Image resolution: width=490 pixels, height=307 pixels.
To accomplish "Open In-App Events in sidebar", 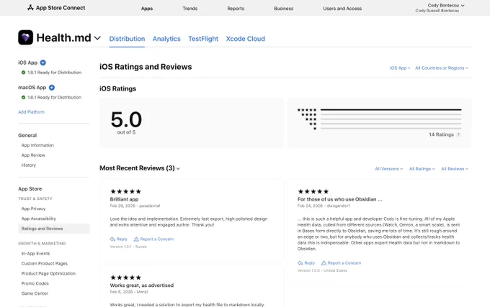I will click(x=35, y=254).
